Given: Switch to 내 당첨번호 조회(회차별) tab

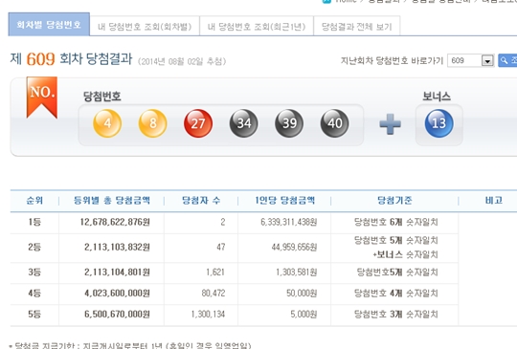Looking at the screenshot, I should coord(145,27).
